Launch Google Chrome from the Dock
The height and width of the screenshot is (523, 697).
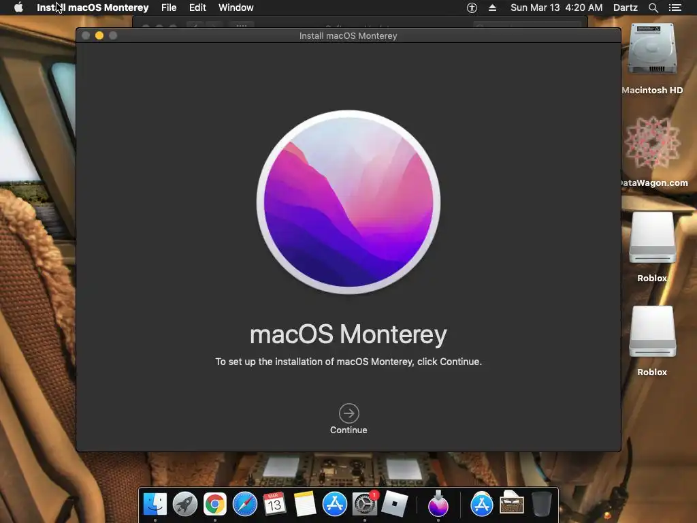[x=214, y=504]
